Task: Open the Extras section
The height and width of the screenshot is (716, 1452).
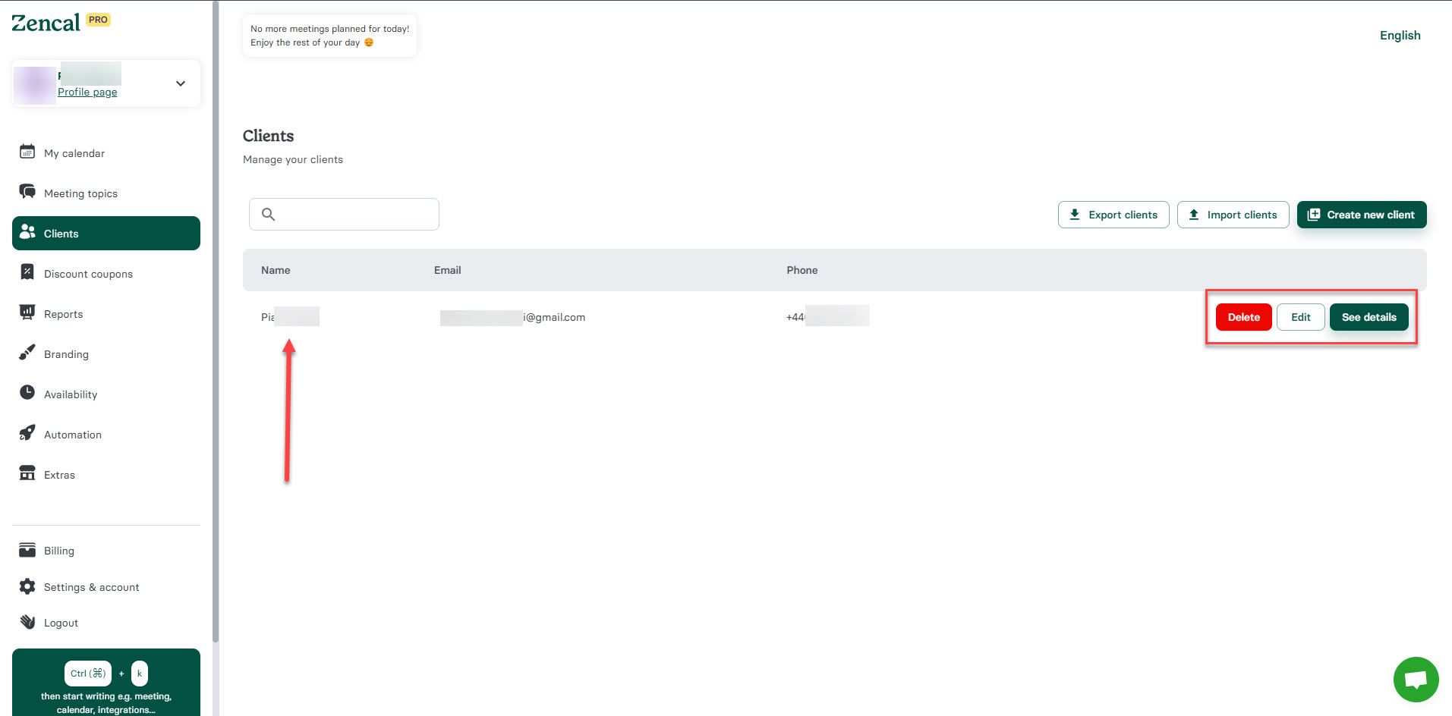Action: 58,474
